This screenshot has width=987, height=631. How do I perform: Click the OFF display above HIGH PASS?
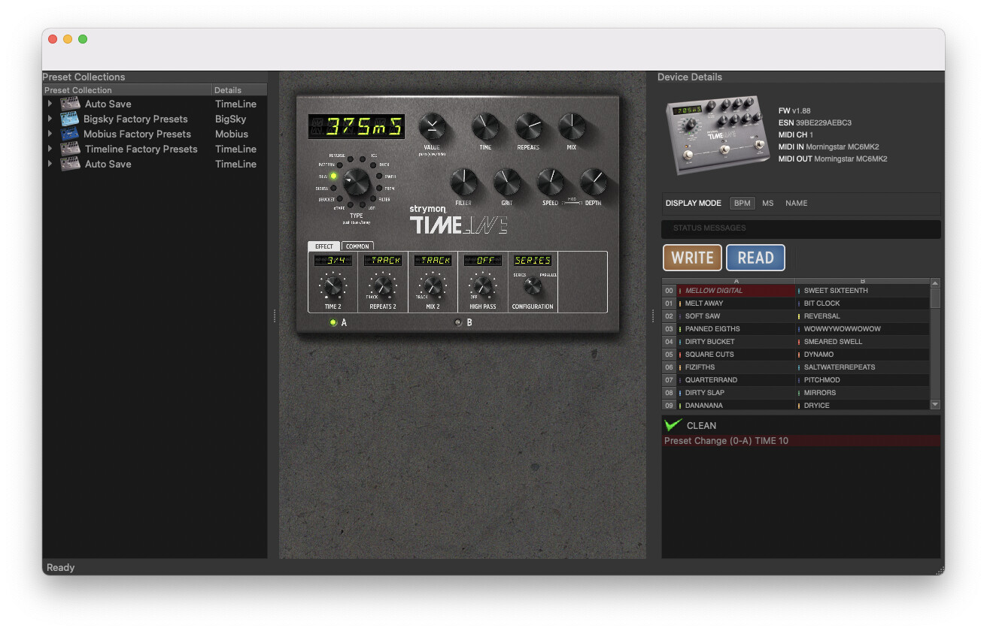[483, 260]
